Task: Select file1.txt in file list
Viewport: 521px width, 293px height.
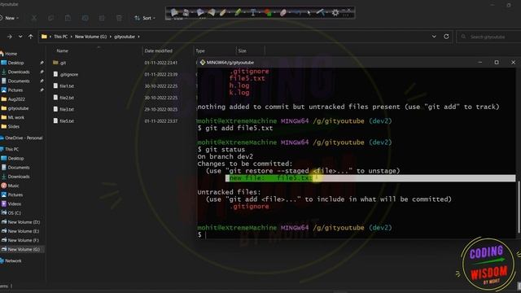Action: (x=63, y=86)
